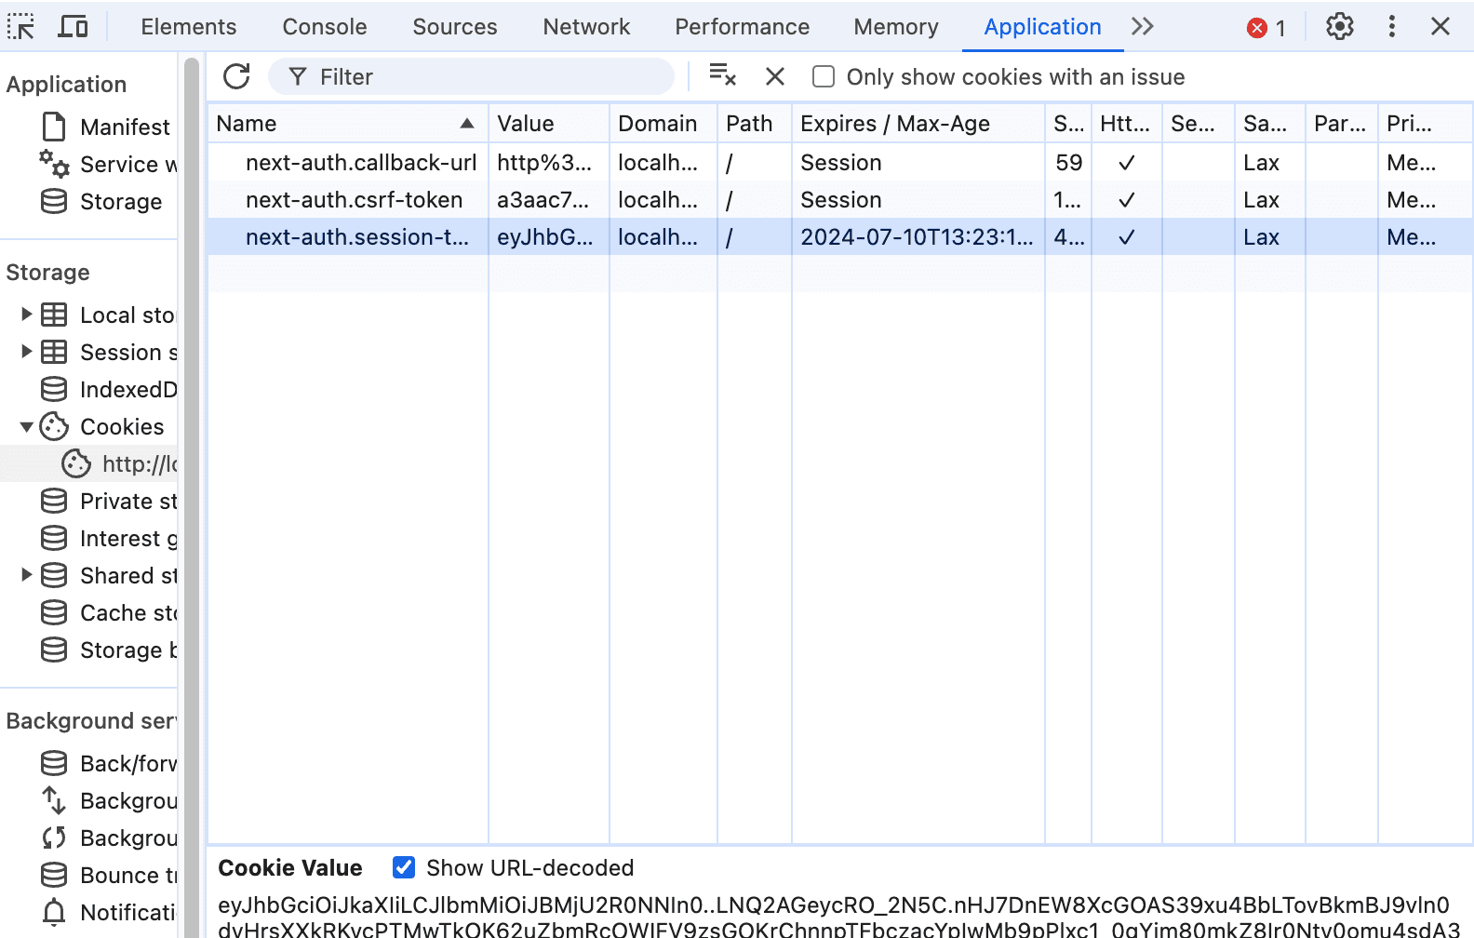
Task: Delete selected cookie using the X icon
Action: click(774, 76)
